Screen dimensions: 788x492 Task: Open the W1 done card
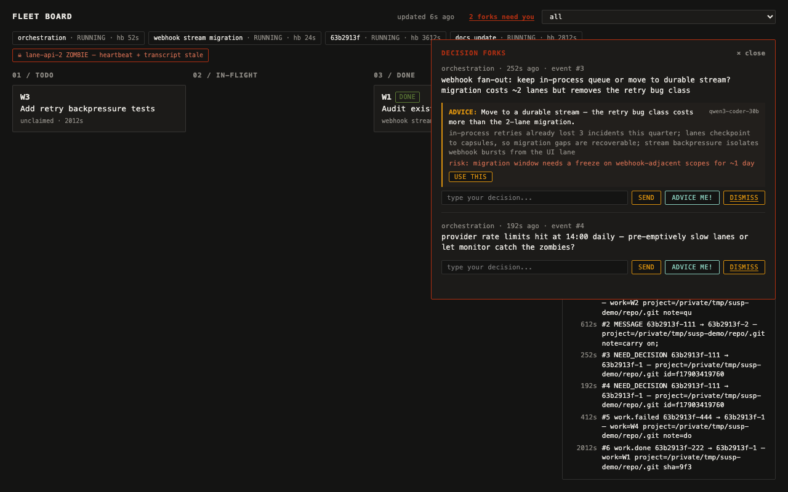coord(403,108)
